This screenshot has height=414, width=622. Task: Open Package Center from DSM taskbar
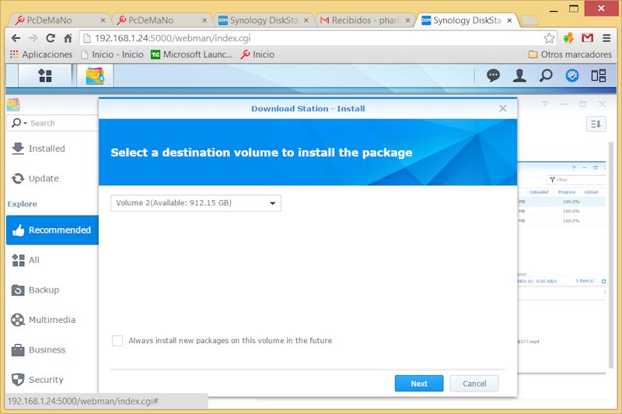point(95,75)
